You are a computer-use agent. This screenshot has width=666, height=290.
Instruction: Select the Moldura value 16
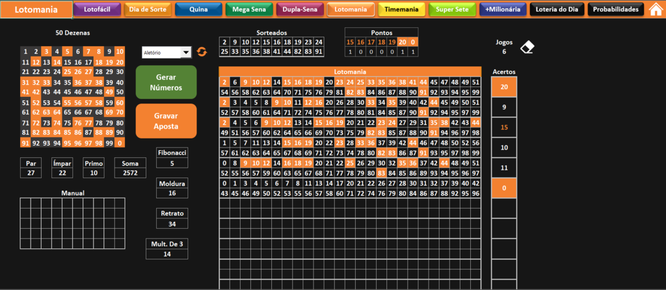pyautogui.click(x=172, y=193)
